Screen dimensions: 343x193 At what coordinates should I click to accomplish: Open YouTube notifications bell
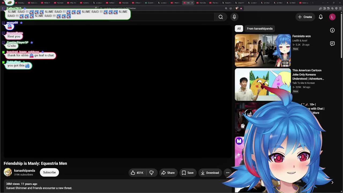pos(321,17)
